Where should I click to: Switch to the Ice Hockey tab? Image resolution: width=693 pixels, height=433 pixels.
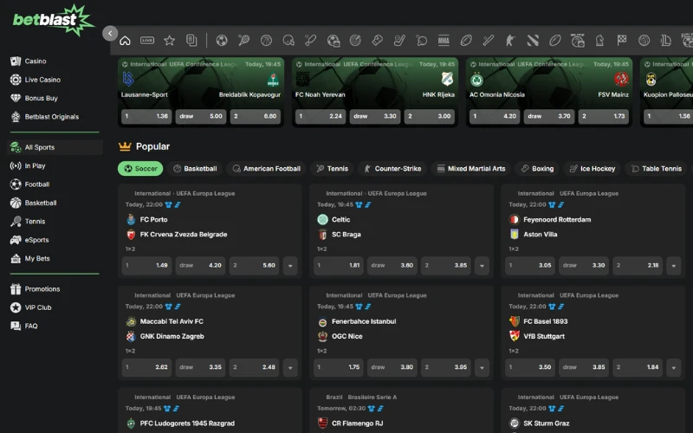coord(593,168)
